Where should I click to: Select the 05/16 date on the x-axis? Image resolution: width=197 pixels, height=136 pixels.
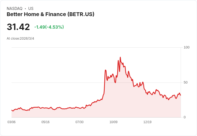46,122
